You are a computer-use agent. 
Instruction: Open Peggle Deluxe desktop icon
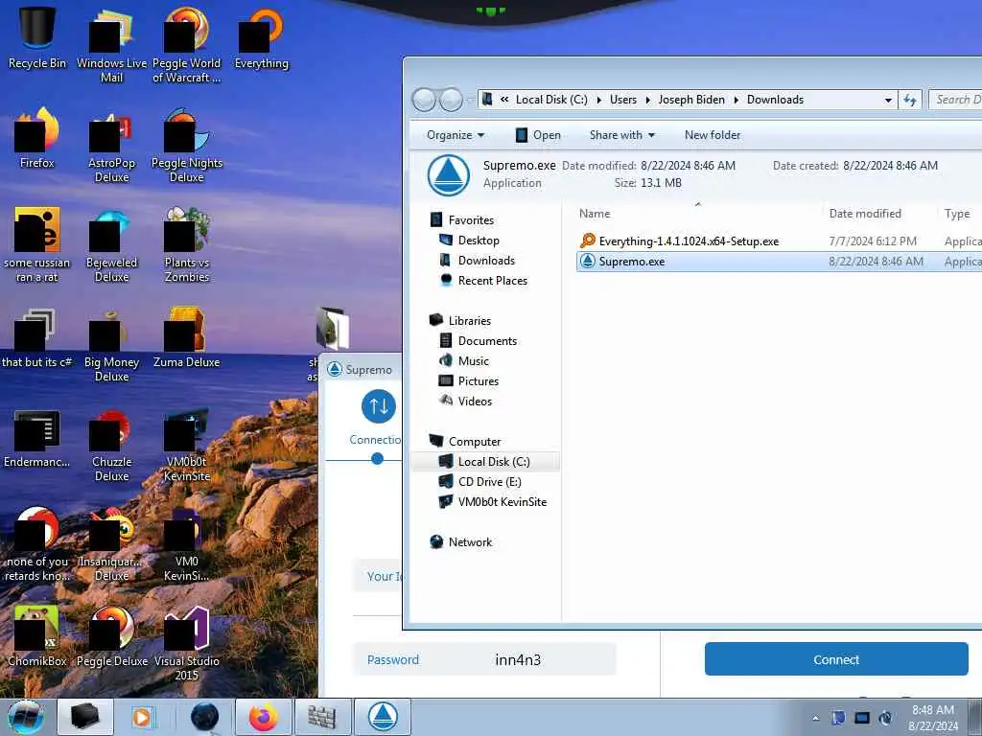111,636
